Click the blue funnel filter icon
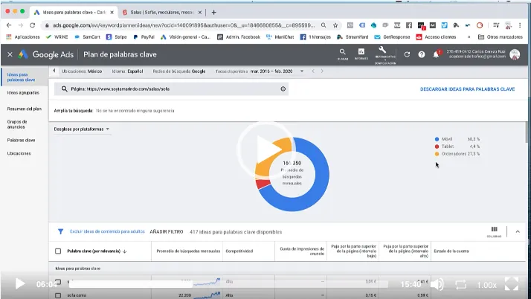This screenshot has height=299, width=531. tap(60, 231)
